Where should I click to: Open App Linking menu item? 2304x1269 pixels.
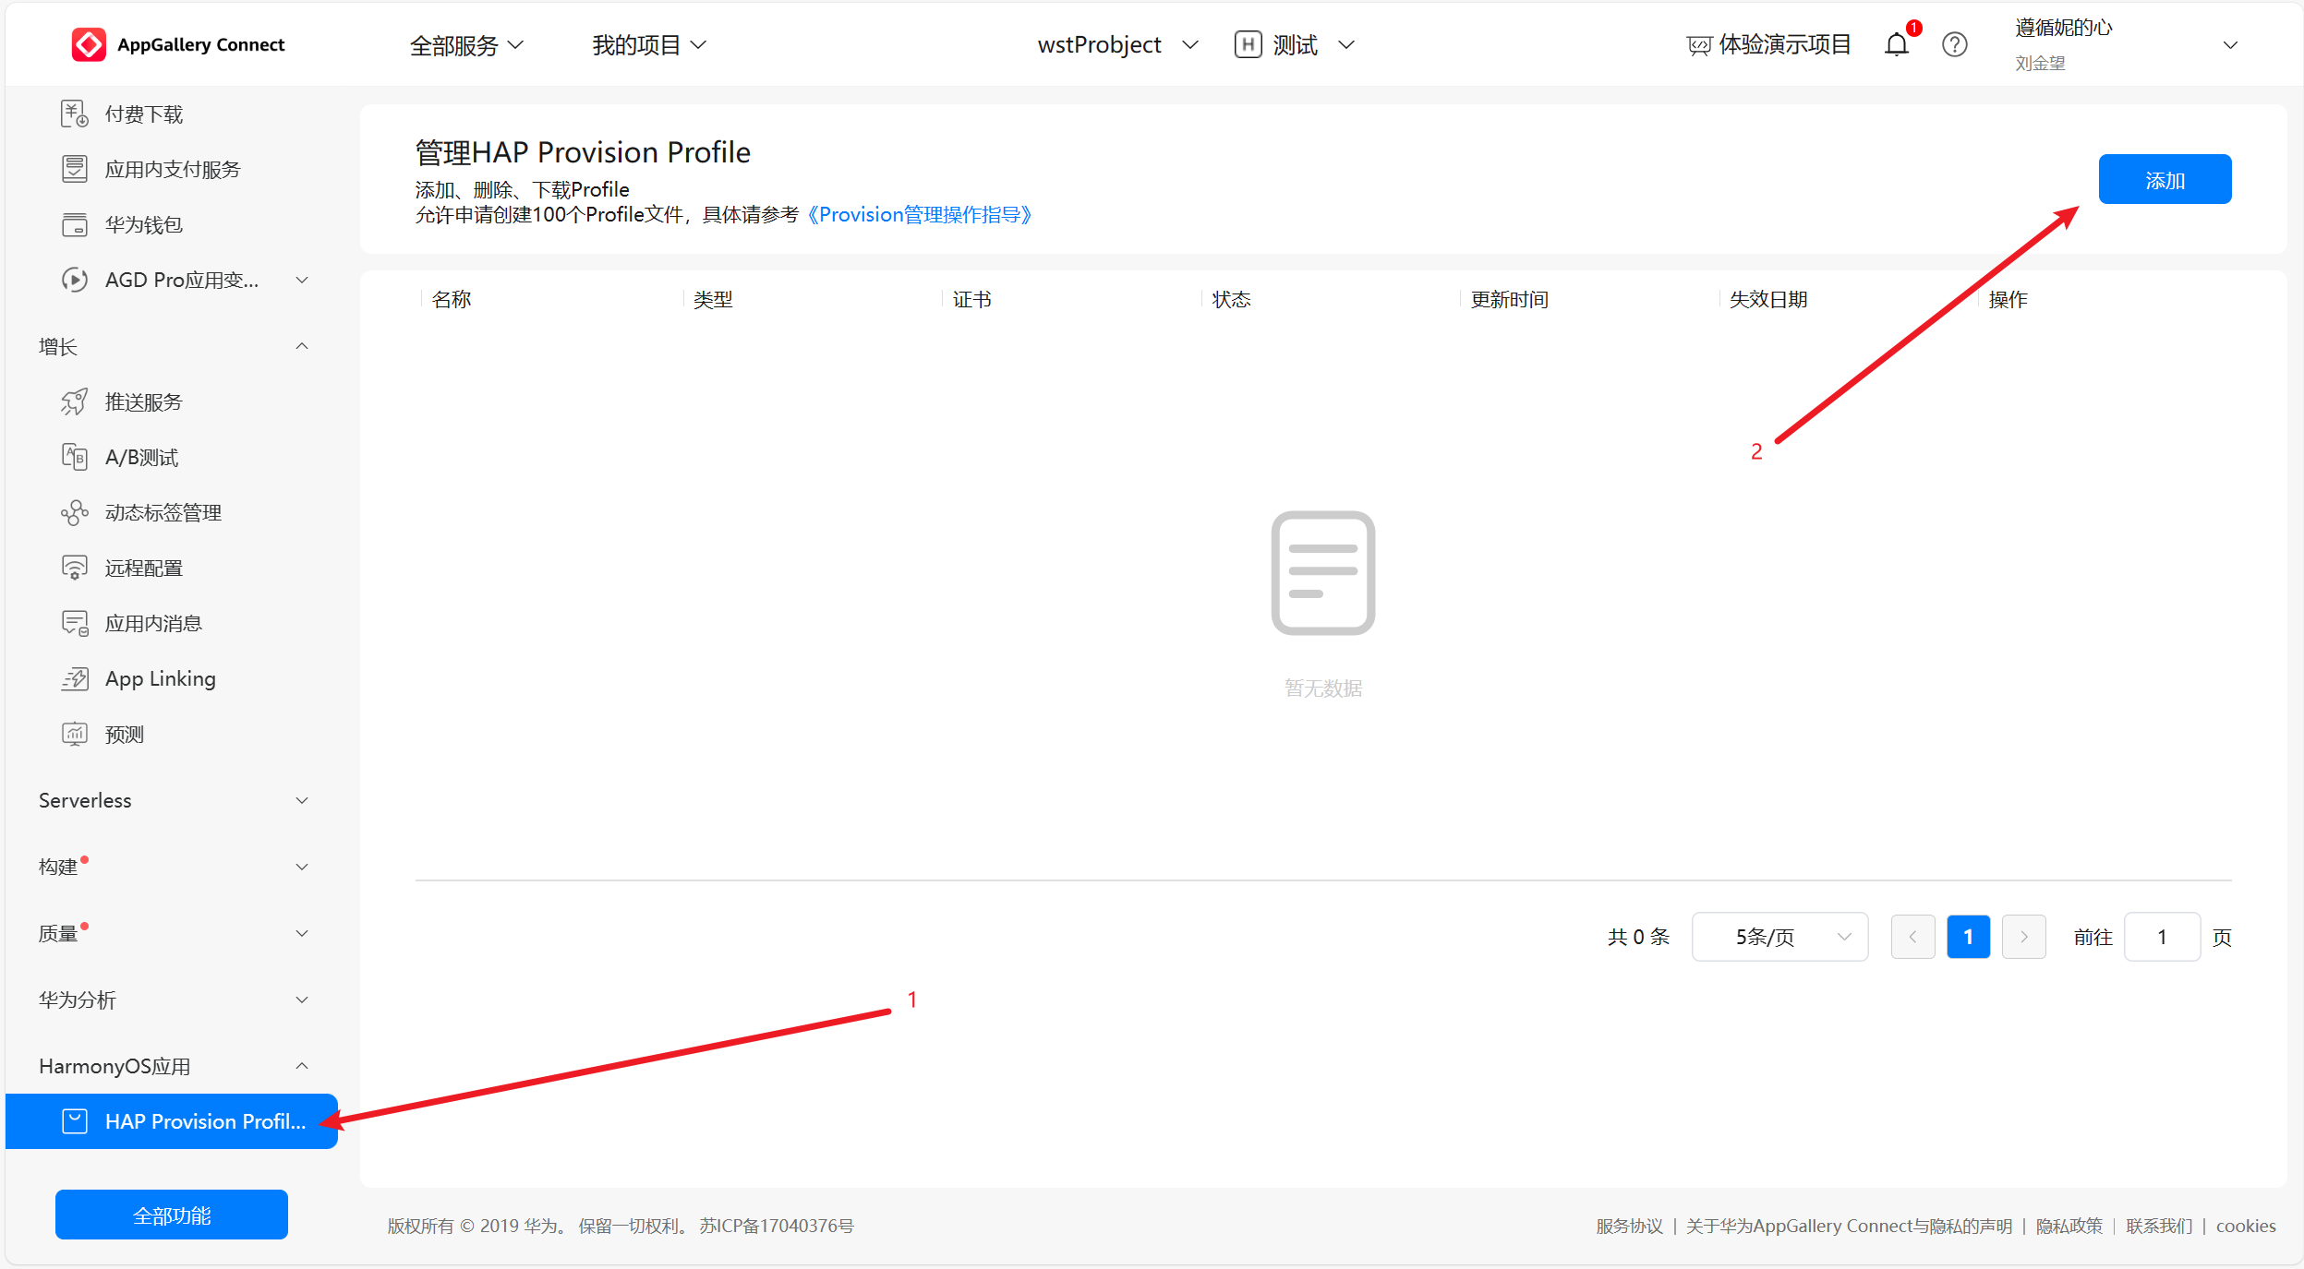(x=161, y=678)
